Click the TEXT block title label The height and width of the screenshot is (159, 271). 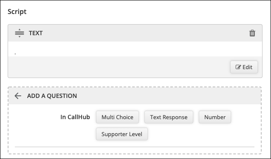[36, 33]
